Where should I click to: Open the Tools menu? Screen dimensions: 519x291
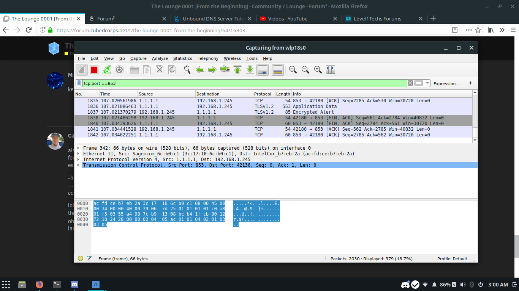pos(252,58)
